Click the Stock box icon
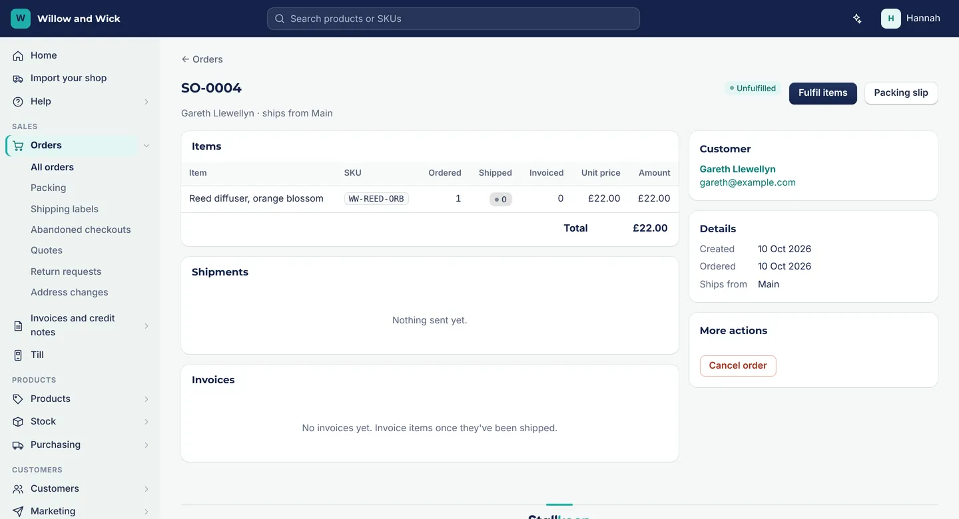The height and width of the screenshot is (519, 959). click(18, 422)
